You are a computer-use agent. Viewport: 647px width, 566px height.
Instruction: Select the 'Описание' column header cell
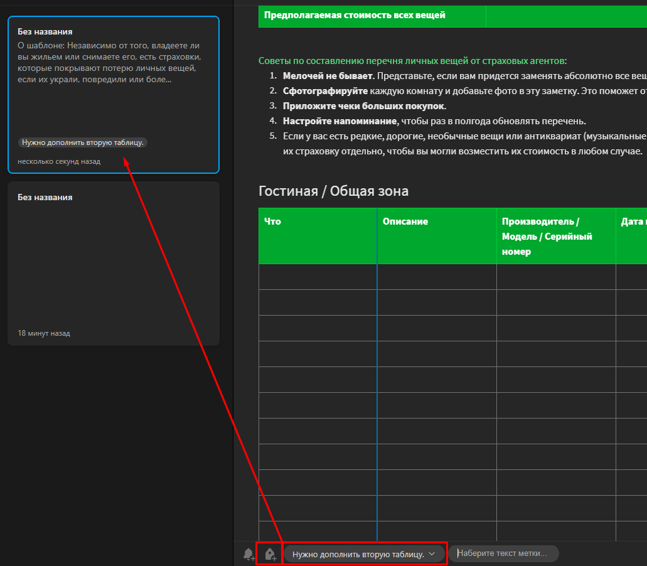click(436, 236)
